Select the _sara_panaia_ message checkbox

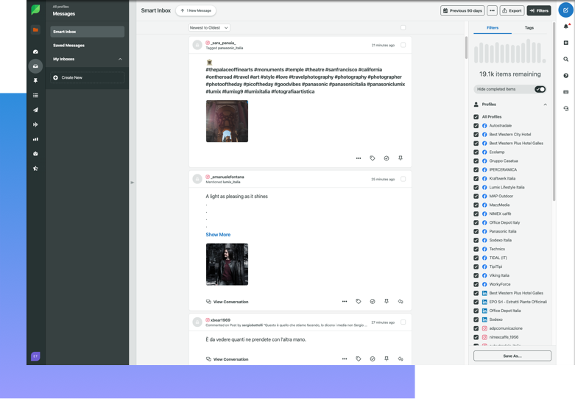click(x=403, y=45)
